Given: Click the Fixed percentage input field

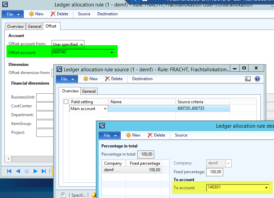Looking at the screenshot, I should (215, 172).
